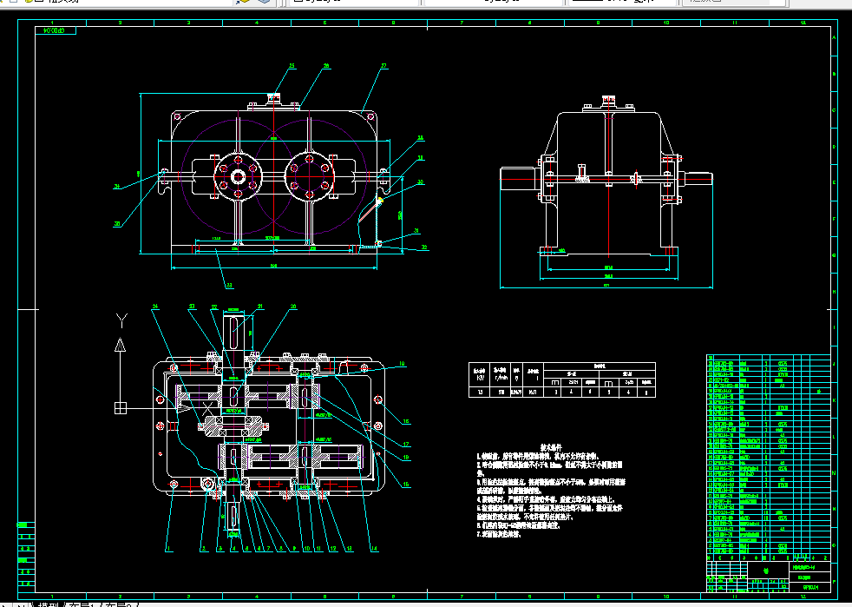The height and width of the screenshot is (607, 852).
Task: Select balloon number 12 under plan view
Action: [x=333, y=549]
